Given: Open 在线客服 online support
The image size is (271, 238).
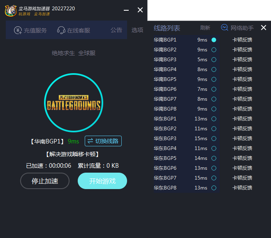Looking at the screenshot, I should pos(74,30).
